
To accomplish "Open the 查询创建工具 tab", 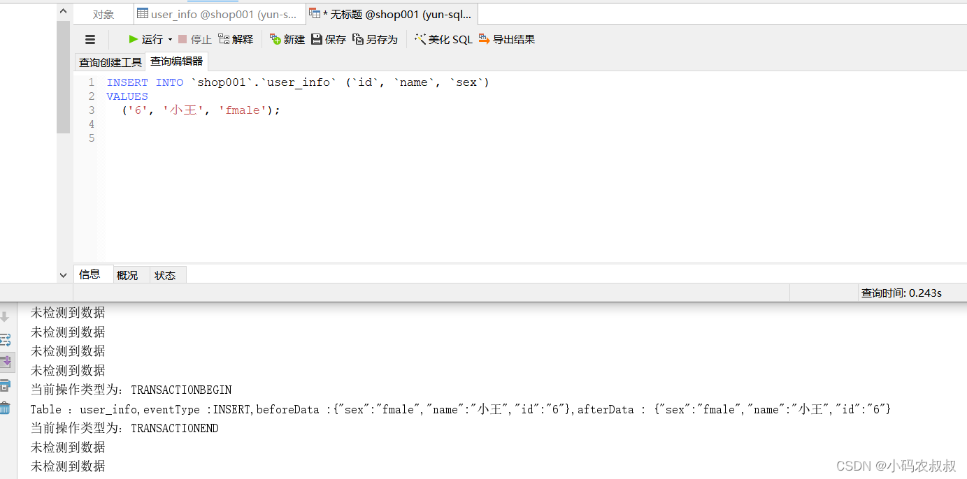I will pos(110,62).
